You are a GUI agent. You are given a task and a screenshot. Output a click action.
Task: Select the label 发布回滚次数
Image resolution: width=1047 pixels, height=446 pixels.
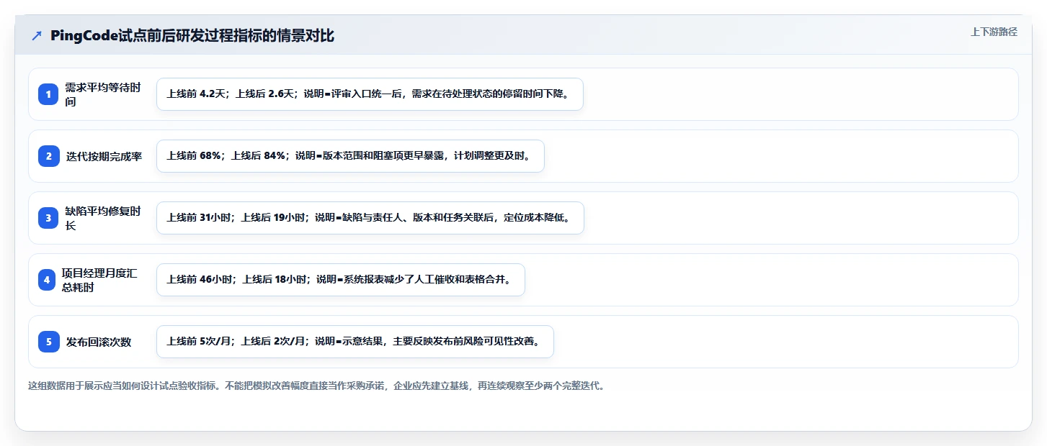pyautogui.click(x=99, y=342)
